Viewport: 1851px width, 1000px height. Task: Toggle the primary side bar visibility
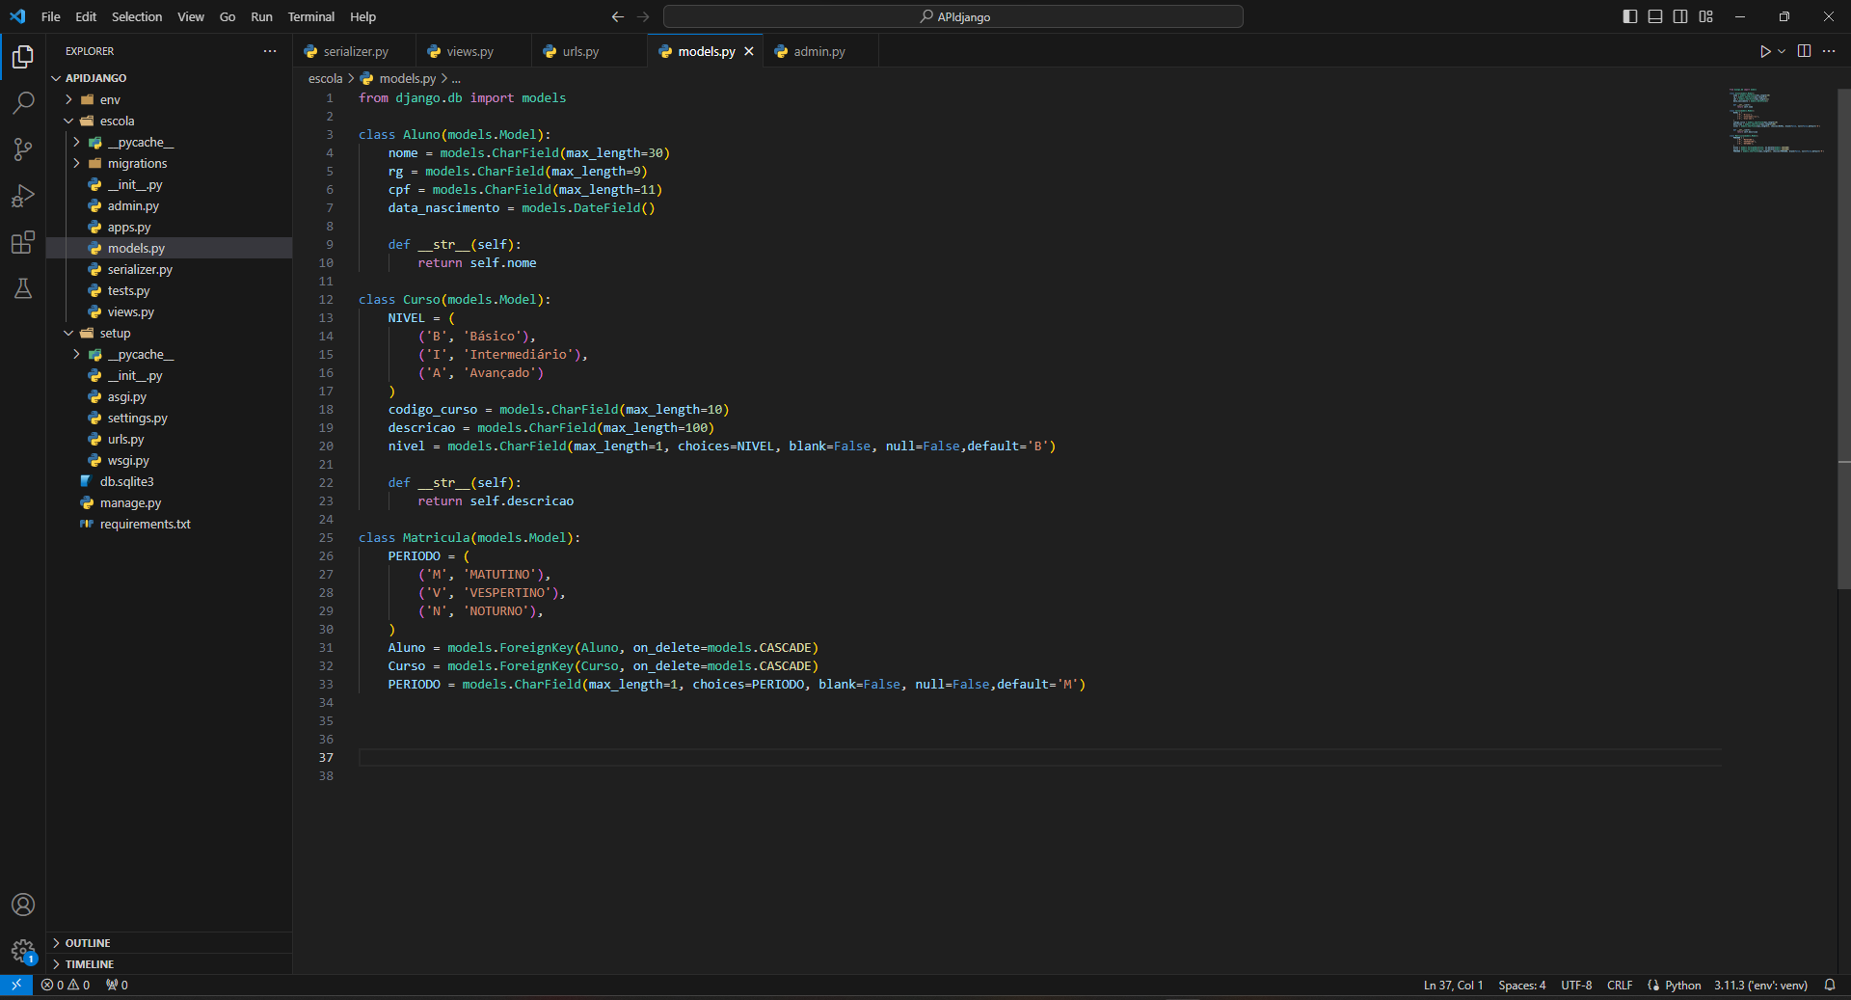tap(1630, 16)
